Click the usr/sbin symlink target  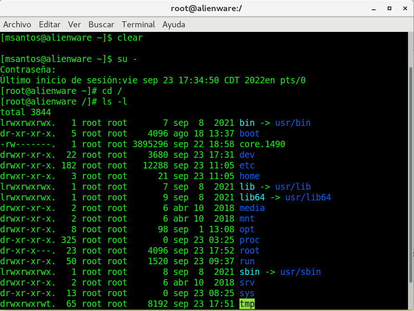pyautogui.click(x=301, y=272)
